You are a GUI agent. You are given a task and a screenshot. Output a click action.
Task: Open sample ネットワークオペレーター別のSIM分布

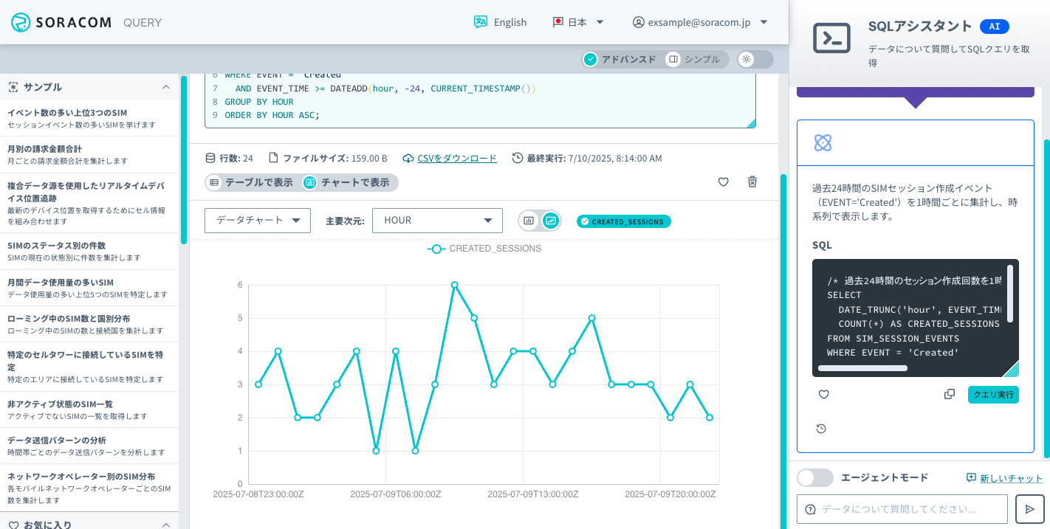pyautogui.click(x=89, y=488)
